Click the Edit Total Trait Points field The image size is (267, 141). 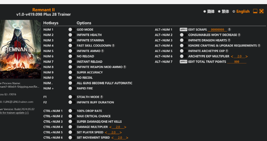coord(237,62)
